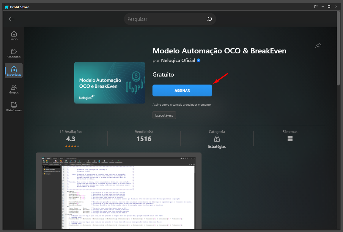The width and height of the screenshot is (343, 232).
Task: Share this product with the arrow icon
Action: [318, 45]
